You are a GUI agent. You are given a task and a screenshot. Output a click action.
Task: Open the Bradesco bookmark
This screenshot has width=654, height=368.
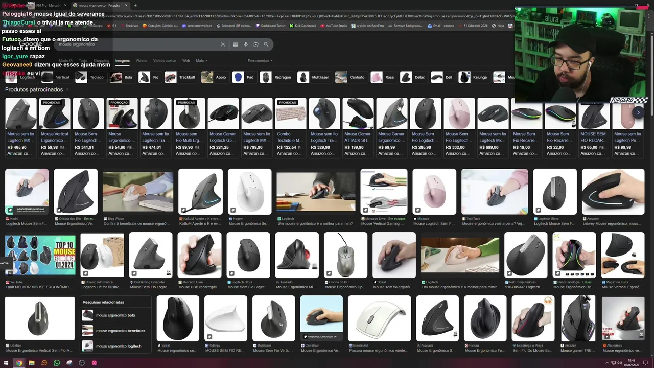point(129,26)
